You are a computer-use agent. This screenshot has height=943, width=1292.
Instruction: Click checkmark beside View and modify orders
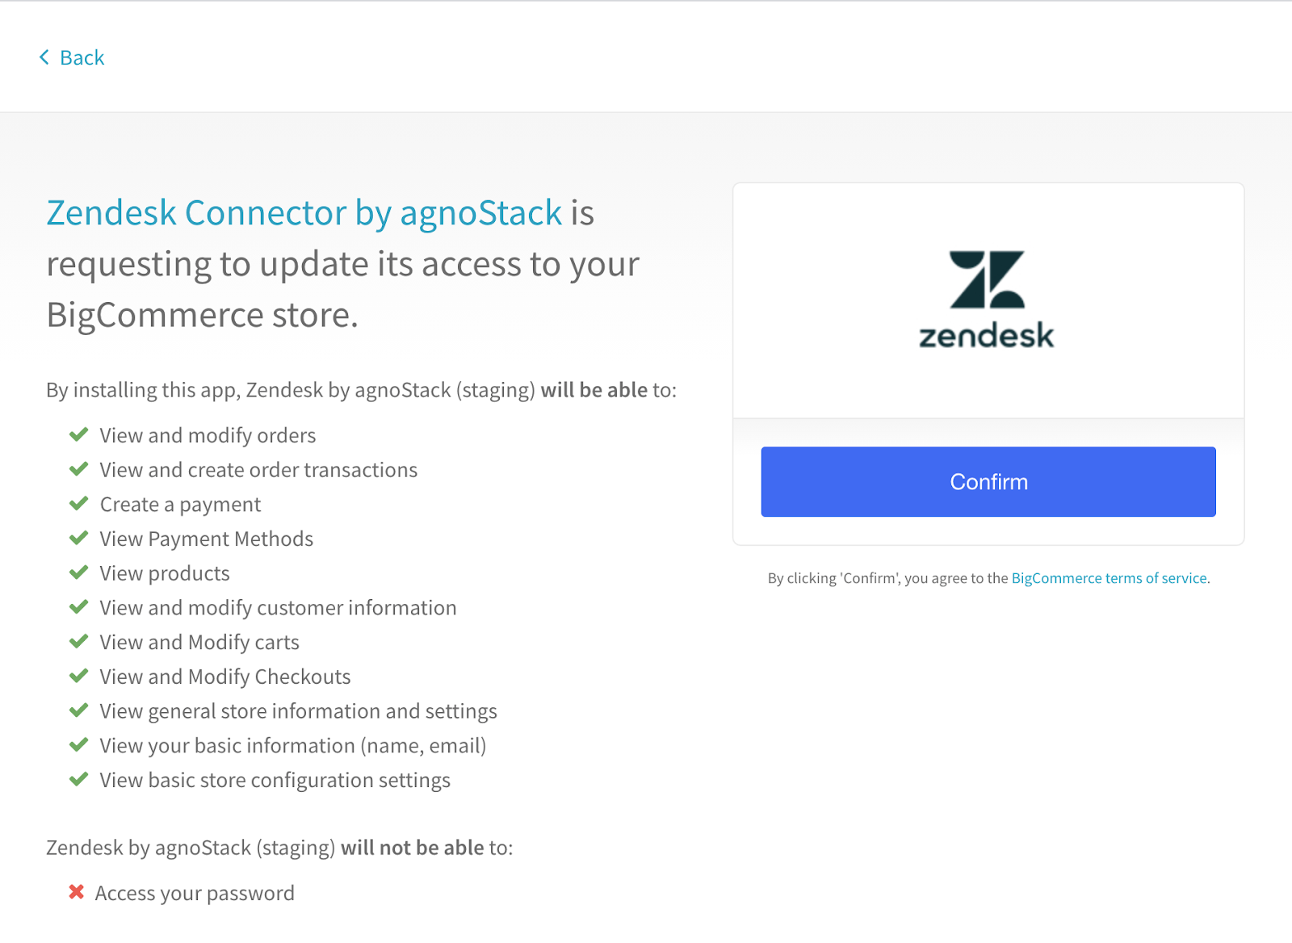[78, 435]
